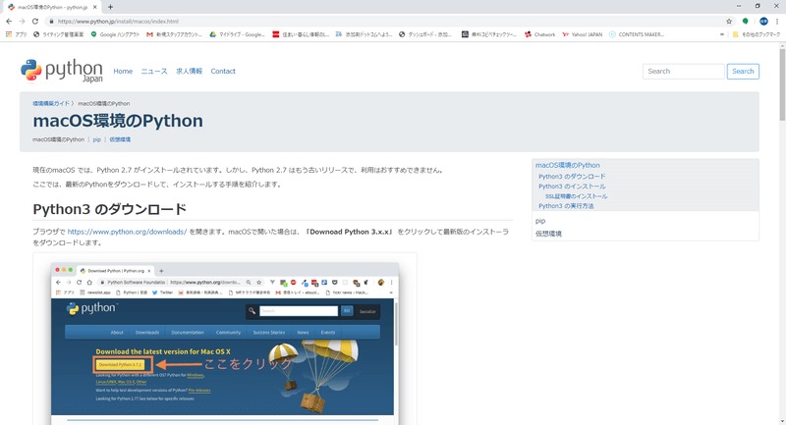This screenshot has height=425, width=786.
Task: Open the その他のブックマーク folder
Action: point(757,34)
